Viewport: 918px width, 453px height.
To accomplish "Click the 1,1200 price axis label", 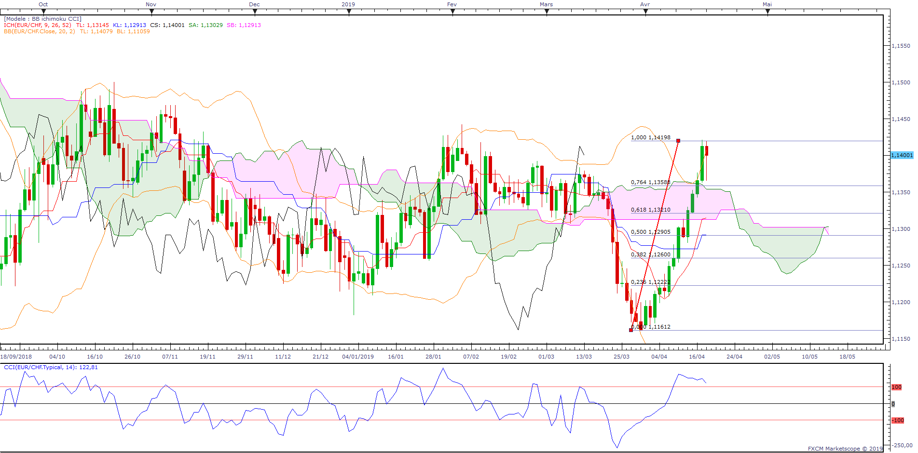I will tap(901, 302).
